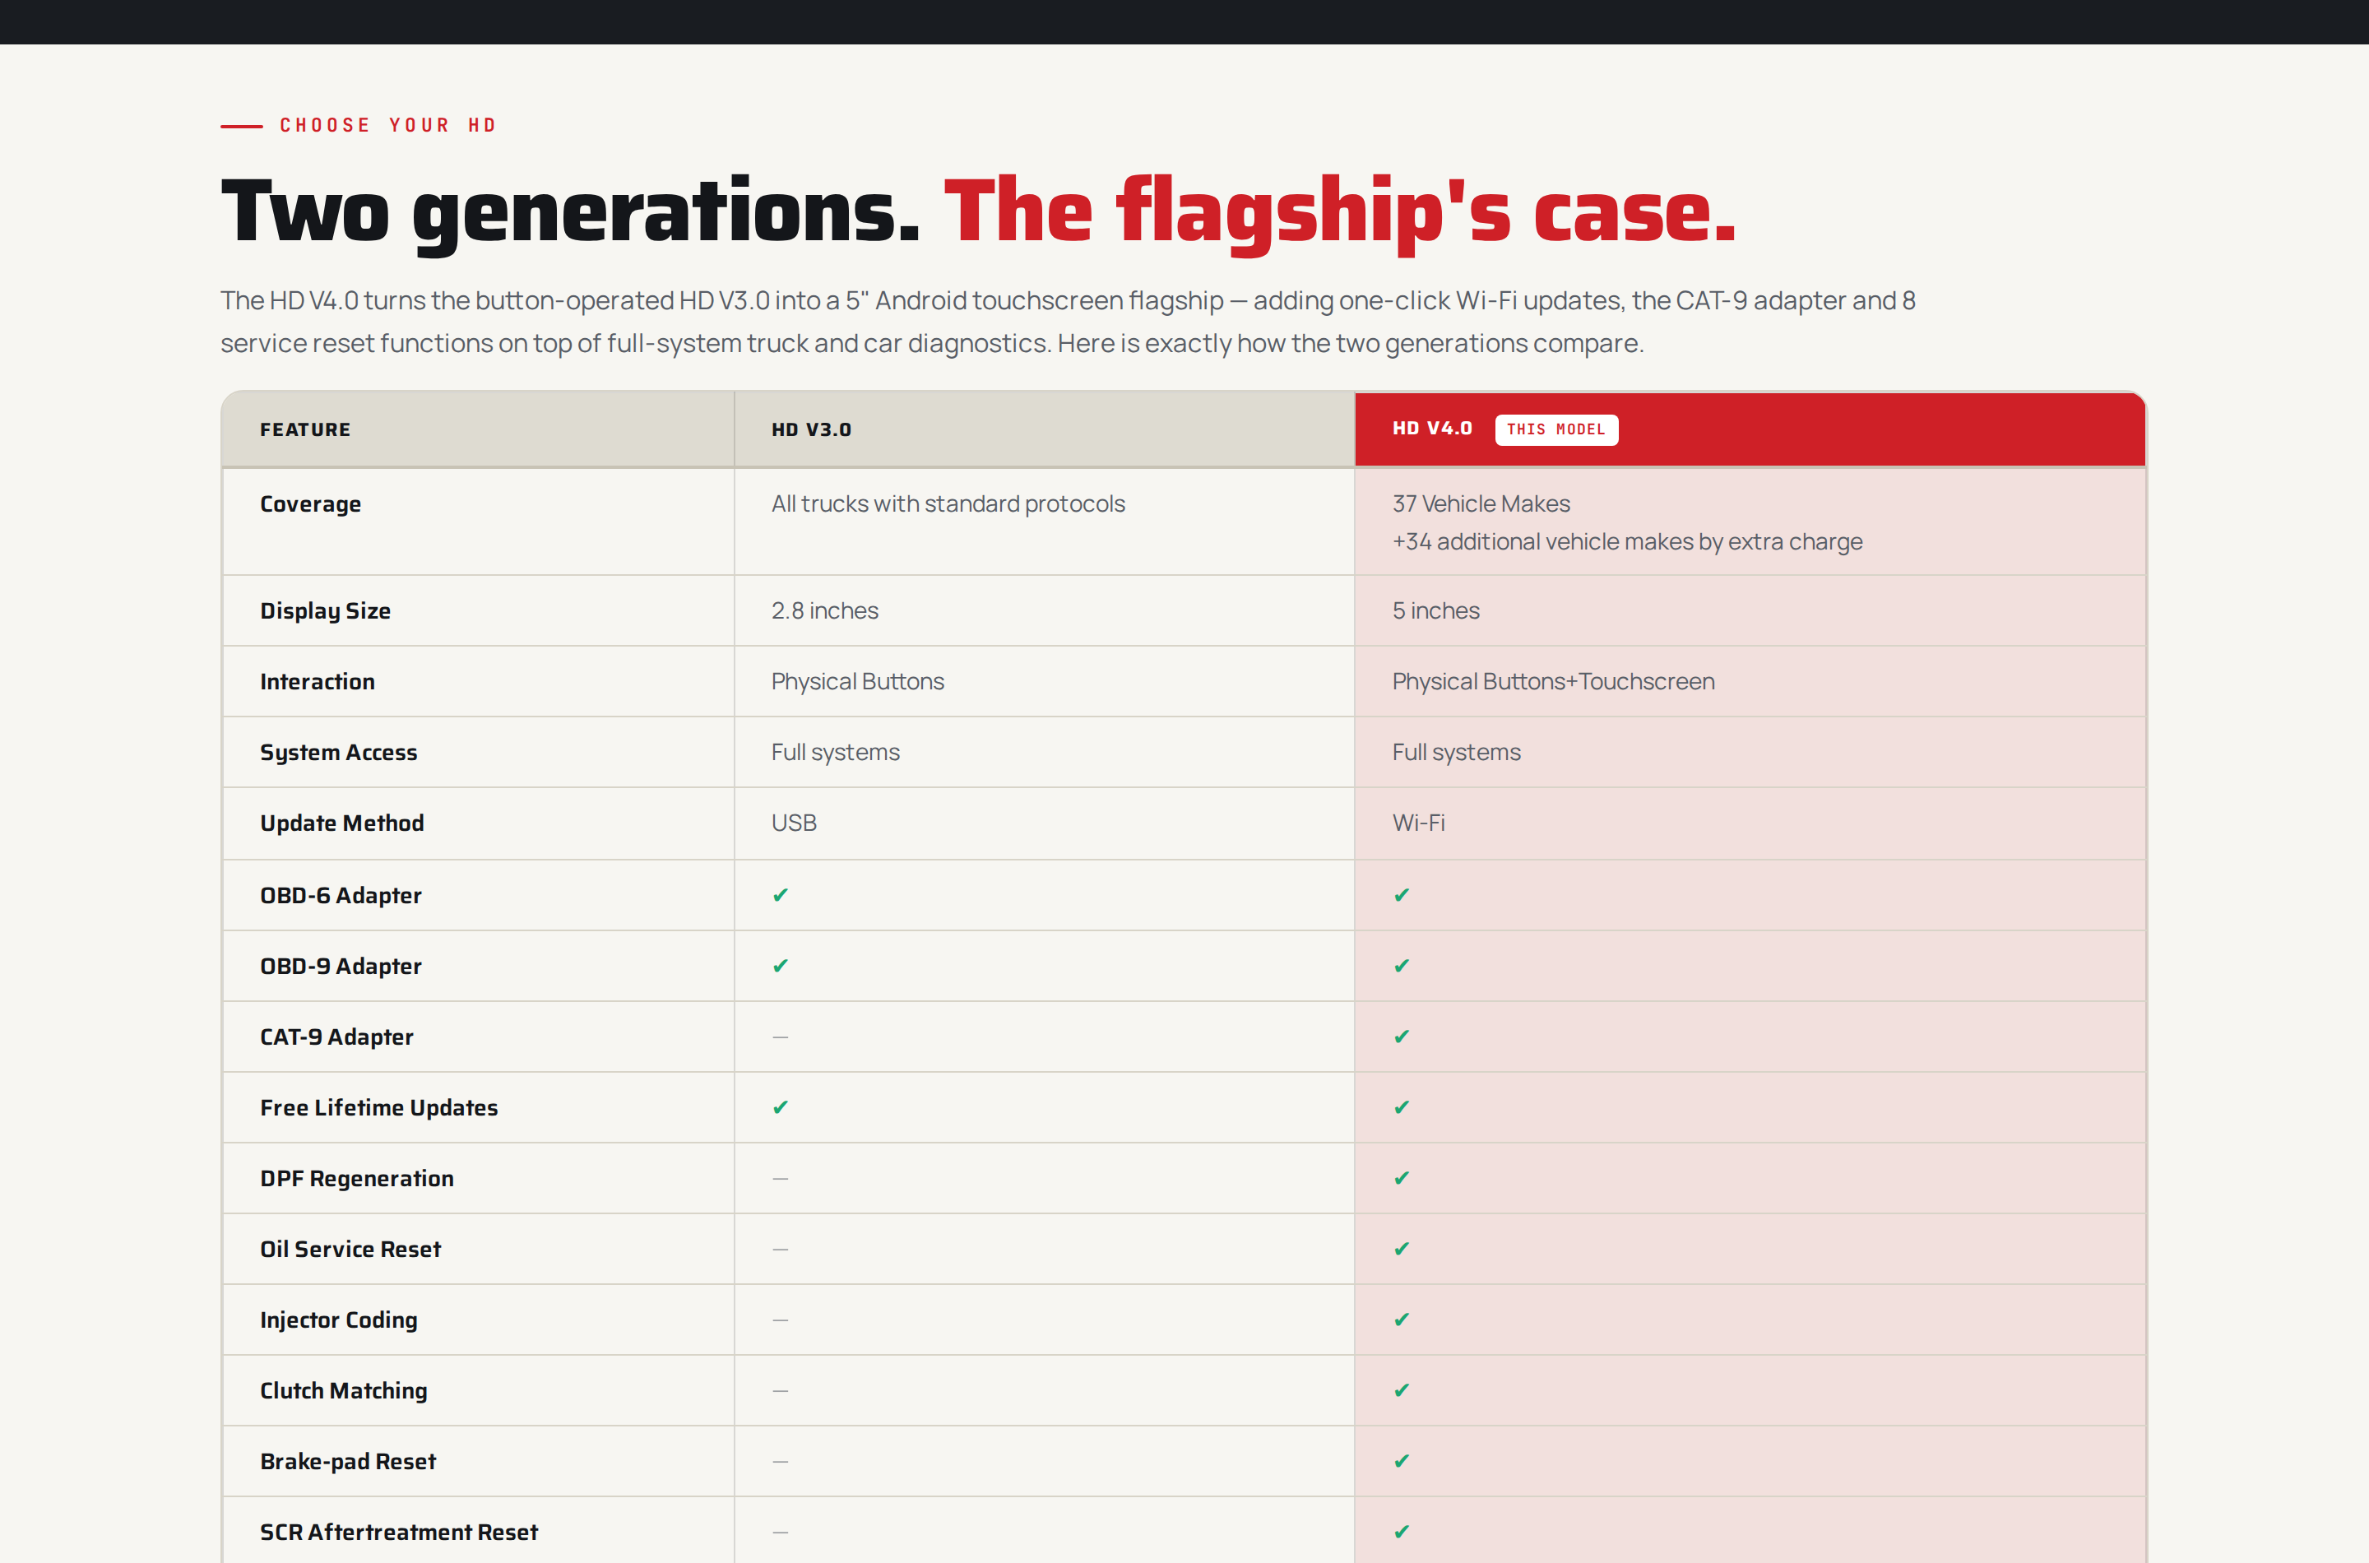Click the Oil Service Reset dash under HD V3.0

click(781, 1249)
